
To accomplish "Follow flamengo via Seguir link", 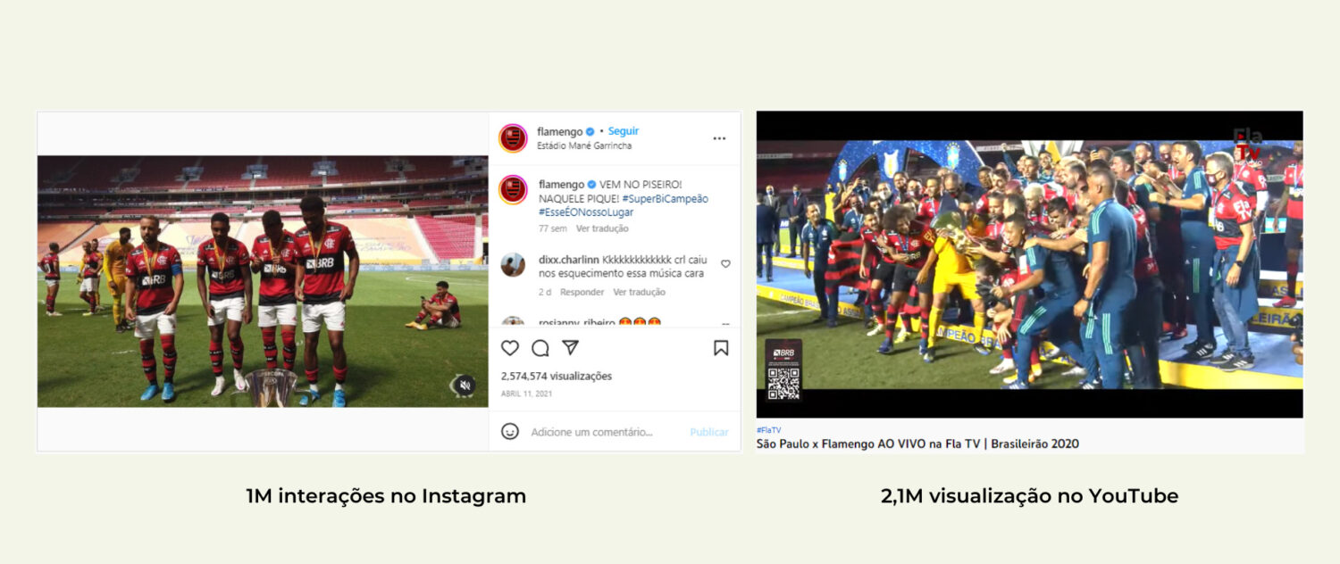I will click(624, 131).
